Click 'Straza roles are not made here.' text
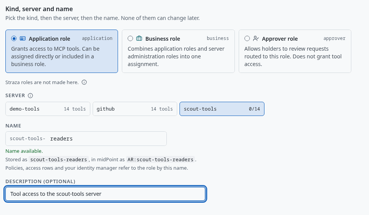Image resolution: width=369 pixels, height=215 pixels. coord(42,82)
